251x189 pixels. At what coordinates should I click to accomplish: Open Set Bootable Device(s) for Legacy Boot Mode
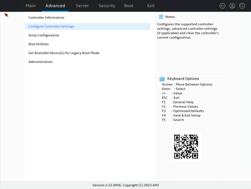tap(88, 53)
